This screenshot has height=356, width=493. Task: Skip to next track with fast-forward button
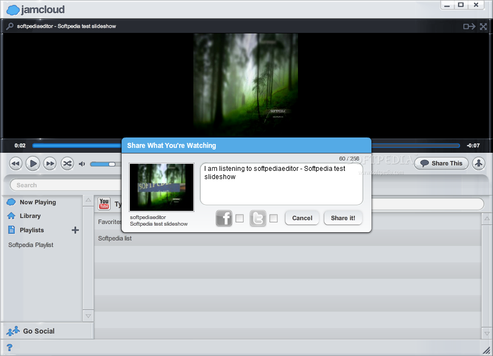(x=50, y=164)
